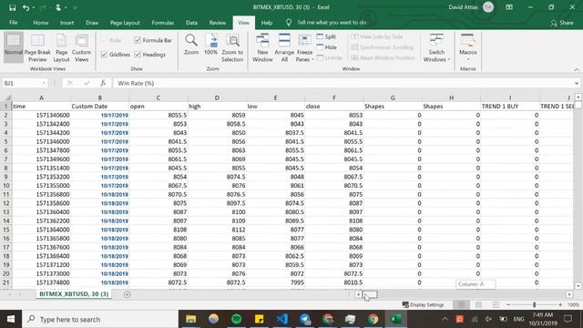This screenshot has width=583, height=328.
Task: Show hidden system tray icons
Action: tap(445, 319)
